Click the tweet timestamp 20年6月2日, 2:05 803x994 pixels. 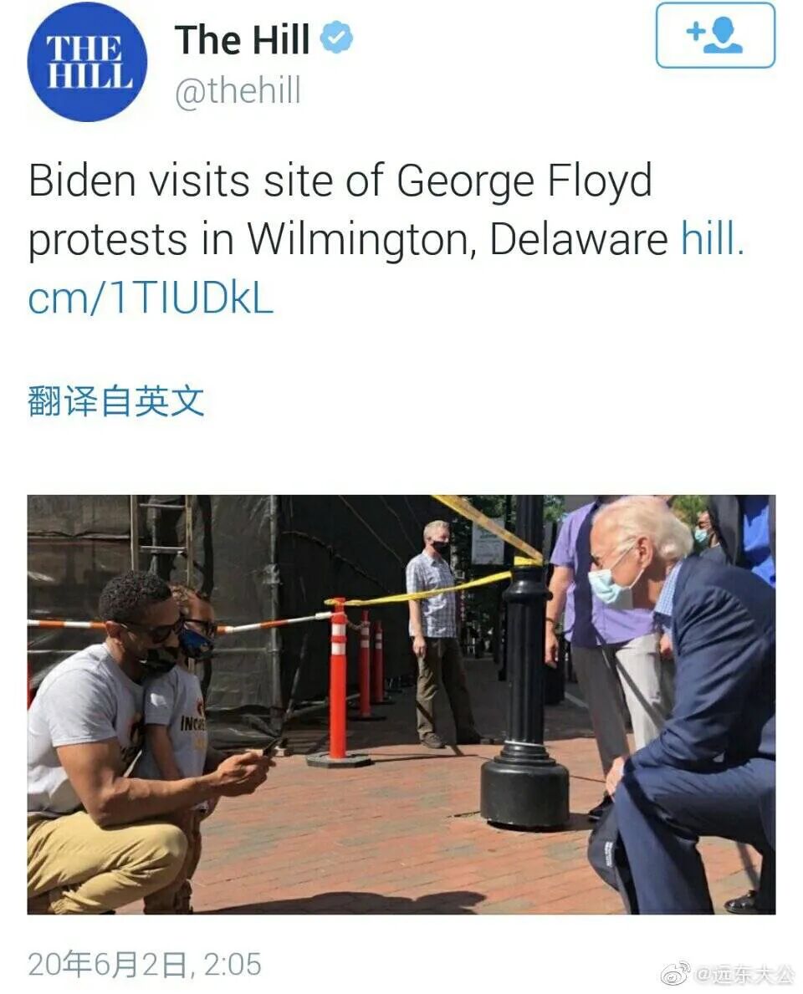tap(145, 964)
